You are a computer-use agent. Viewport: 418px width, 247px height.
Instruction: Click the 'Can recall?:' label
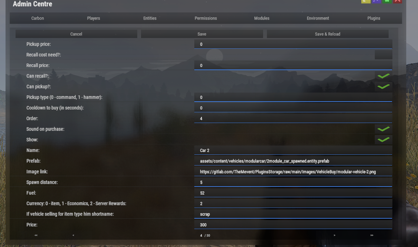(38, 76)
